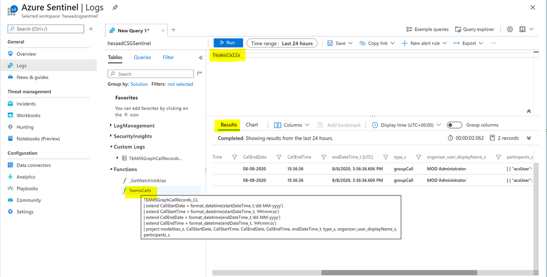Click first row's MOD Administrator cell
This screenshot has width=547, height=277.
tap(446, 169)
